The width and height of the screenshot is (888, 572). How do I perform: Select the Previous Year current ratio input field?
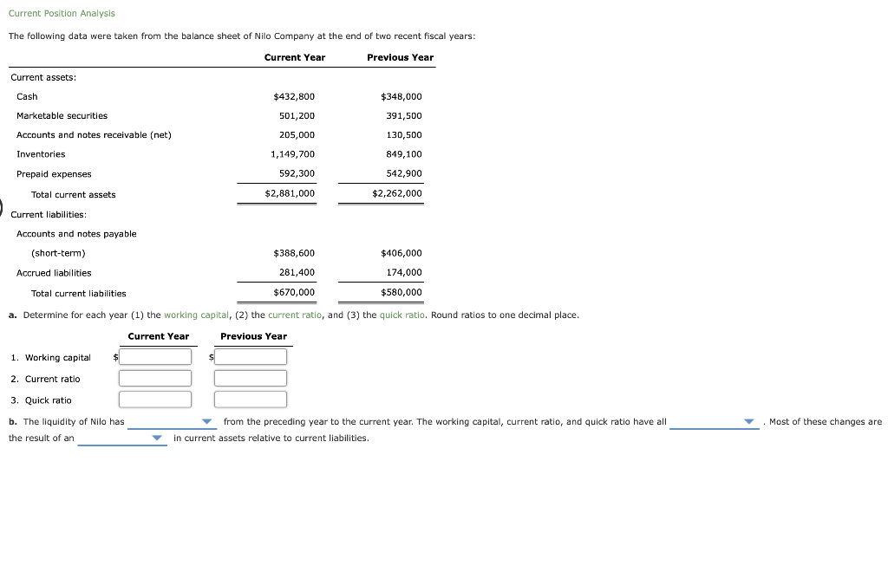(x=251, y=378)
